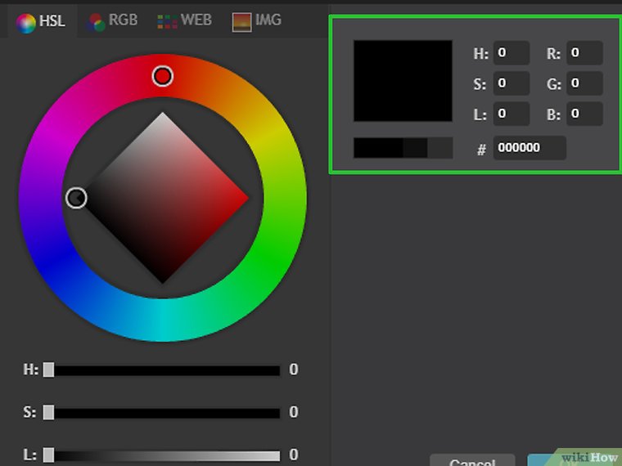
Task: Click the diamond picker handle at left corner
Action: [76, 198]
